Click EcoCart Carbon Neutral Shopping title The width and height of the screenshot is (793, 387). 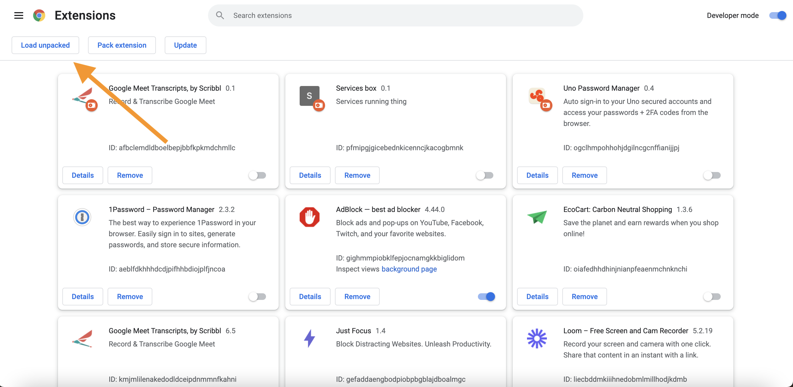[618, 209]
